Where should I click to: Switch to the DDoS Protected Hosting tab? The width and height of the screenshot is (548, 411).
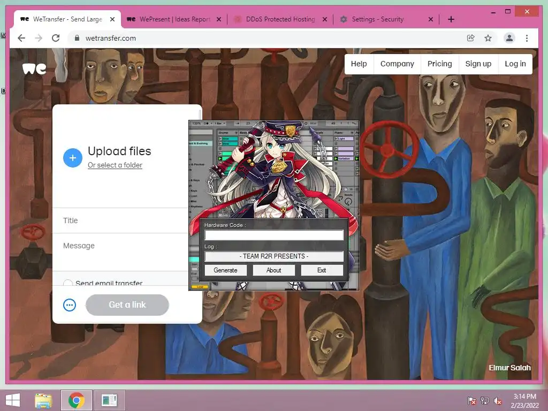[279, 19]
